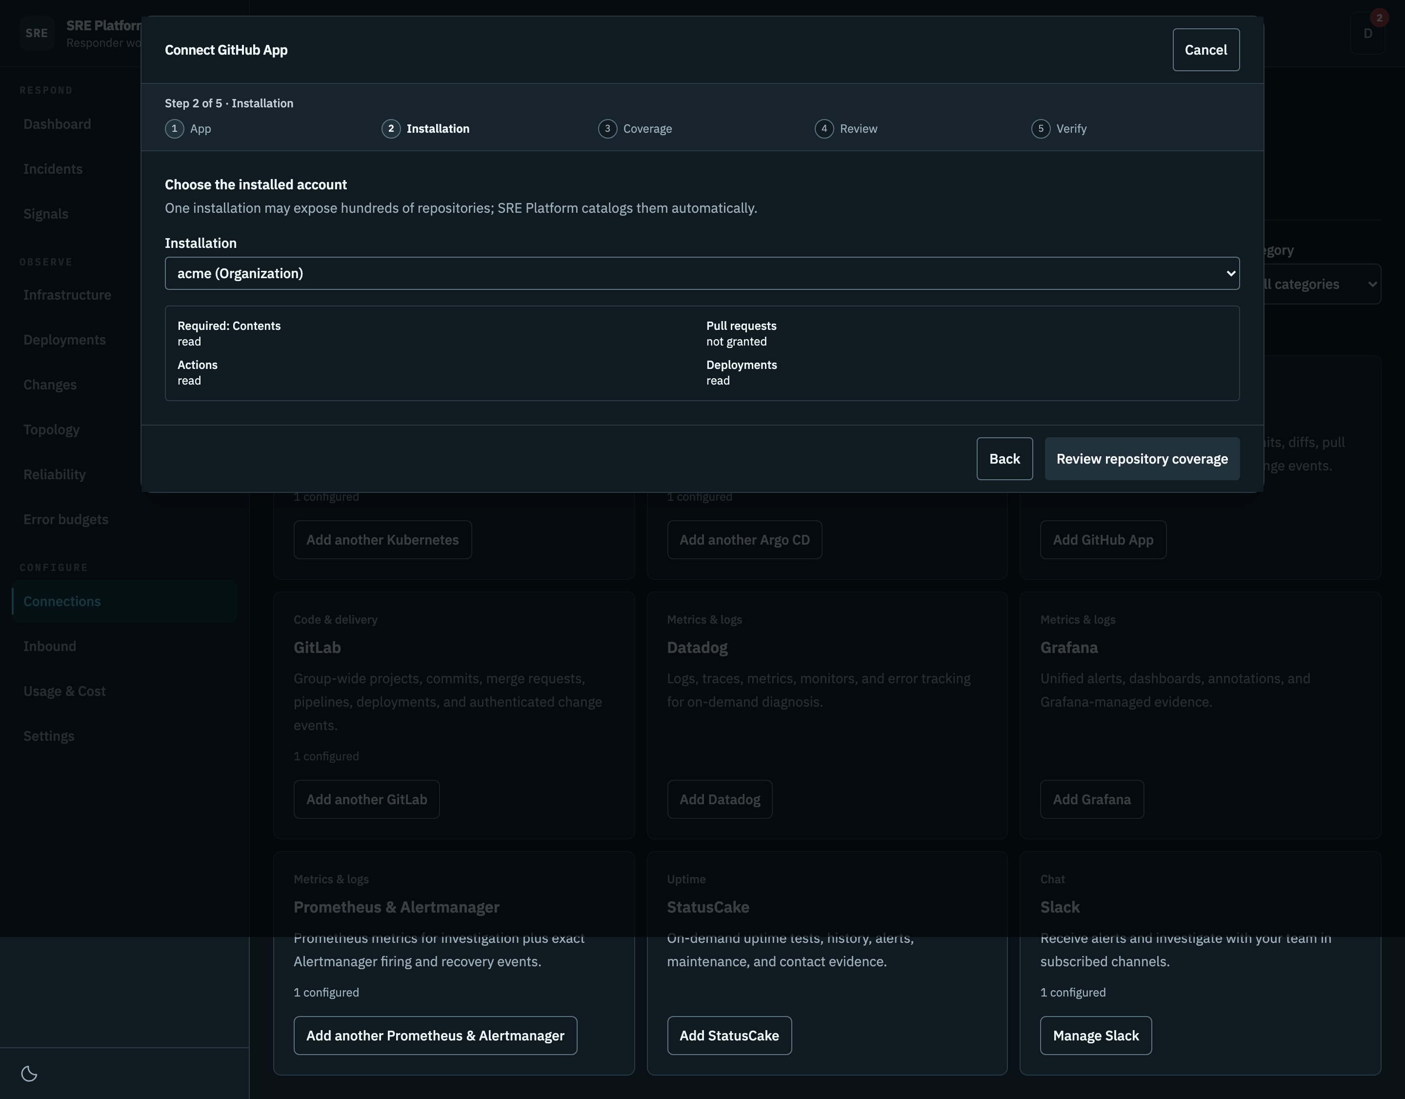This screenshot has height=1099, width=1405.
Task: Click Add GitHub App button
Action: pos(1103,540)
